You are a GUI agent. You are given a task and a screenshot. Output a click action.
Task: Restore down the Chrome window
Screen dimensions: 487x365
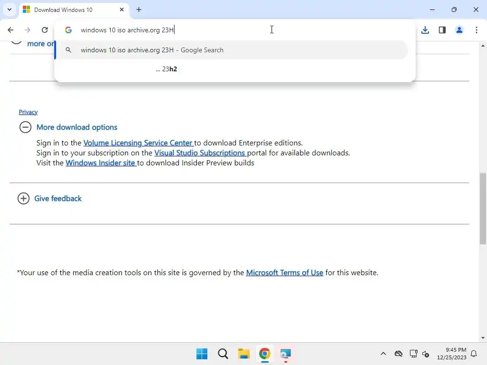454,10
